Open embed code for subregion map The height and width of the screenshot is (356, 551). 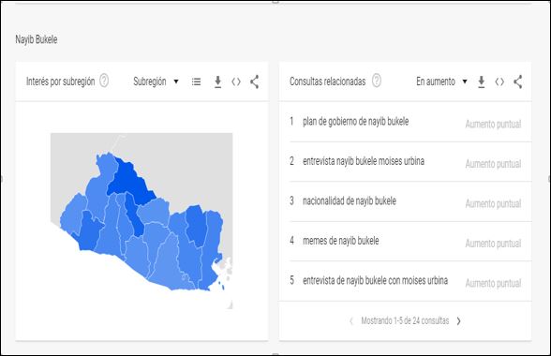tap(236, 82)
